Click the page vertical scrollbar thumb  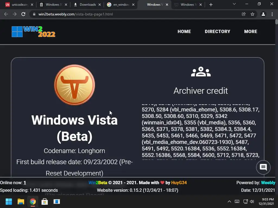pos(277,22)
